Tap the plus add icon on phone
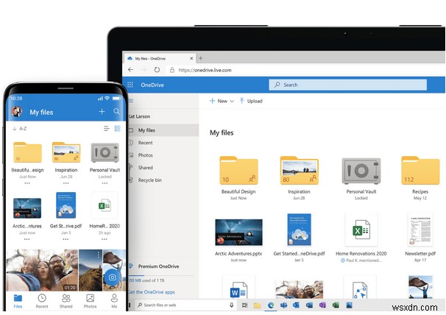The height and width of the screenshot is (315, 446). tap(102, 112)
